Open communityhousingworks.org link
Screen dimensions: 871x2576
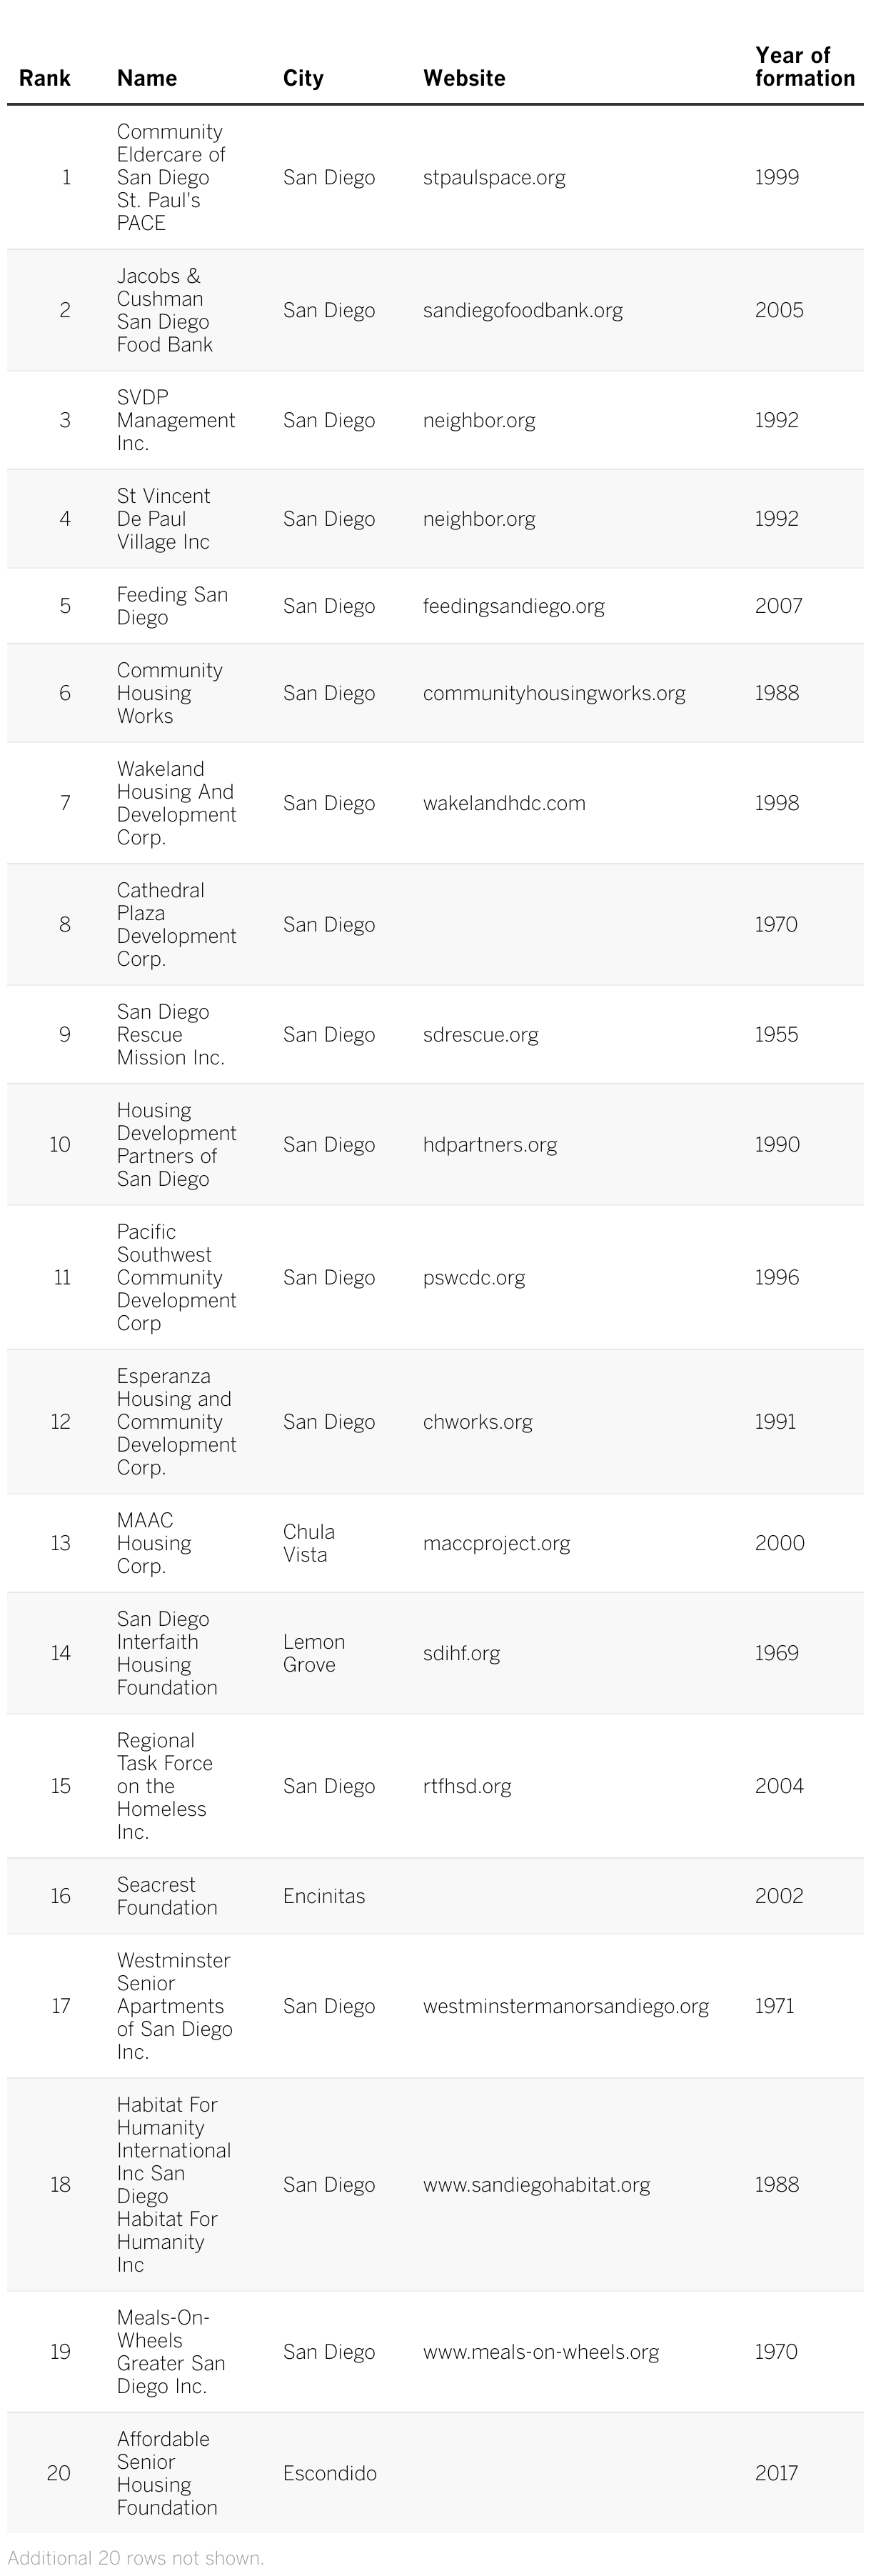coord(553,693)
